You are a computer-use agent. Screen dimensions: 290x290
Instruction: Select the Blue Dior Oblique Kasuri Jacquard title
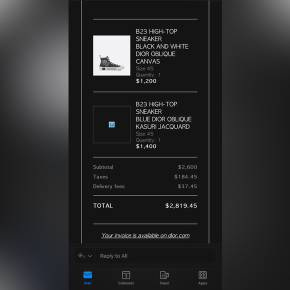pos(163,115)
